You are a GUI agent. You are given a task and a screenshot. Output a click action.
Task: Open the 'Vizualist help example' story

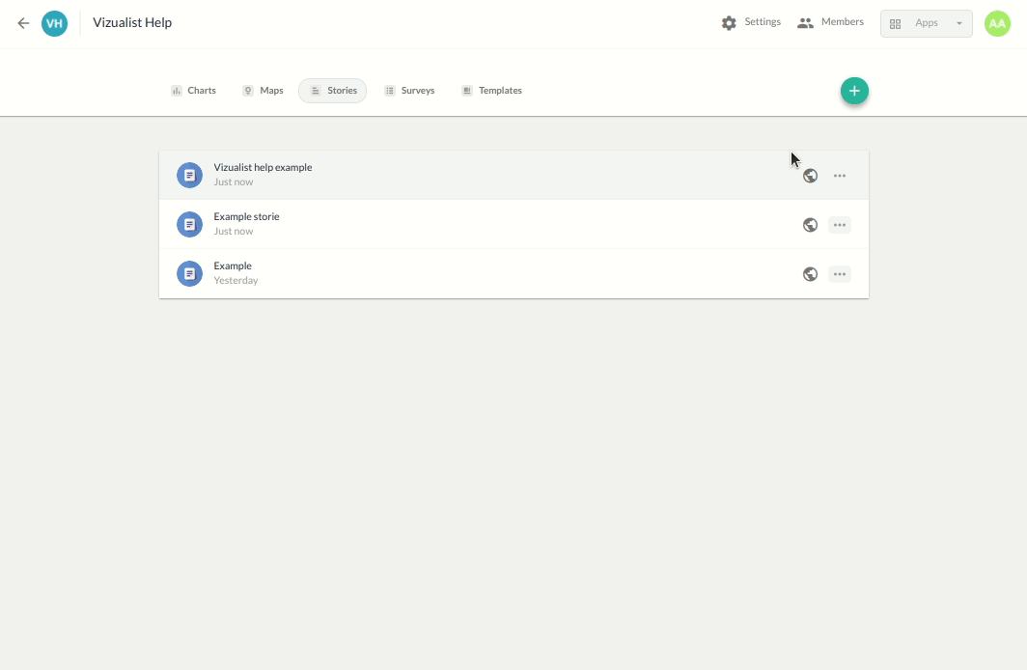pyautogui.click(x=263, y=168)
